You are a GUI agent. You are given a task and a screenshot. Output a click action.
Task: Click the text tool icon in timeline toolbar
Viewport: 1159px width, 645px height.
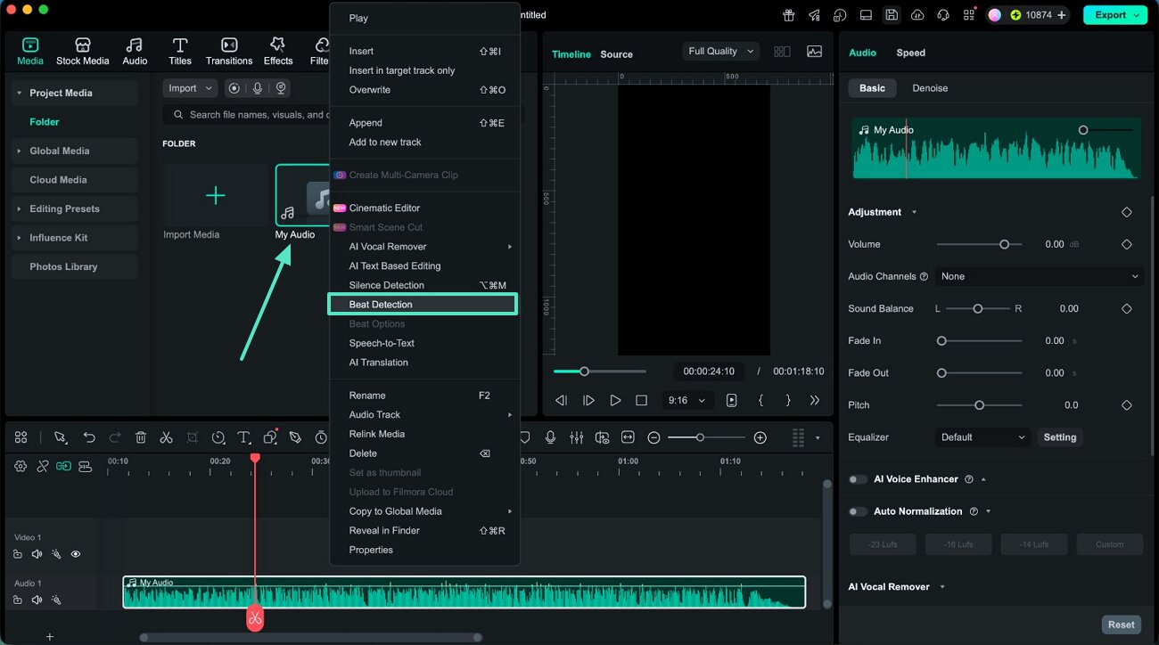coord(243,437)
